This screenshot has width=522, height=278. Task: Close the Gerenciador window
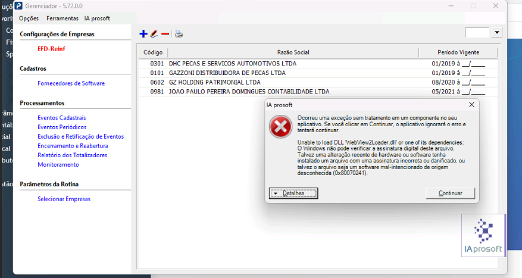[x=496, y=6]
